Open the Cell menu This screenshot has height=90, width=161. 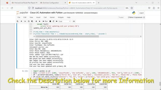tap(45, 17)
